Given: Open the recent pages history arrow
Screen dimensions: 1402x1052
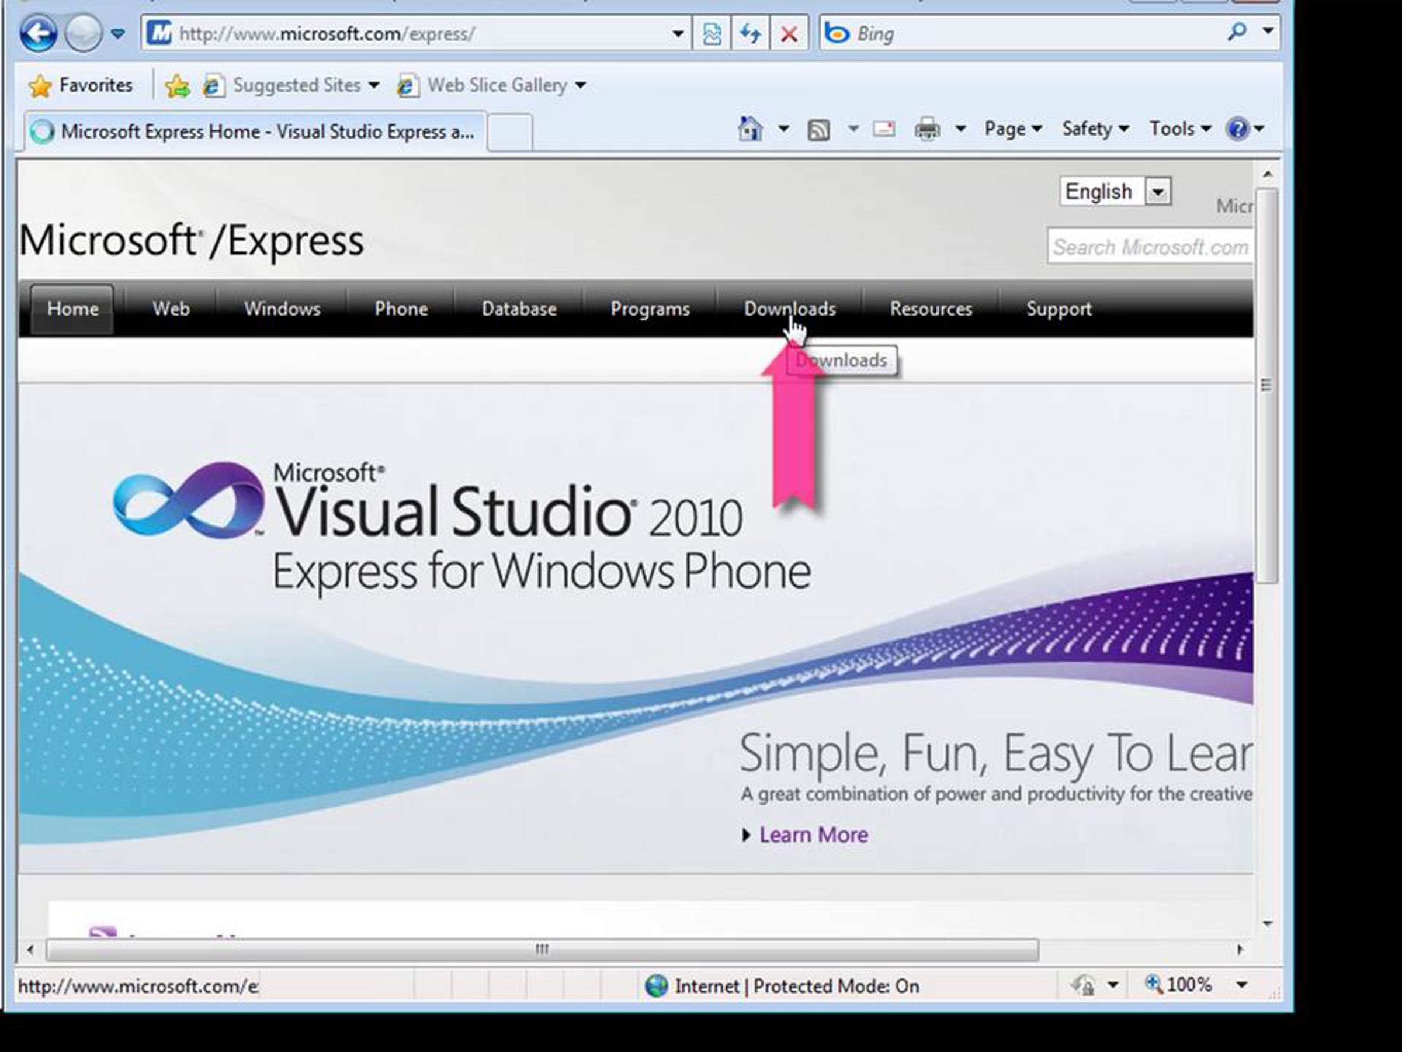Looking at the screenshot, I should coord(118,34).
